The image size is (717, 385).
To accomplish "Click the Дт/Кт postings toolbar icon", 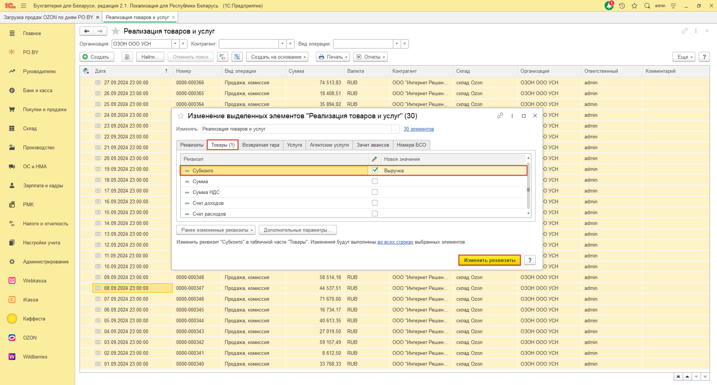I will coord(223,57).
